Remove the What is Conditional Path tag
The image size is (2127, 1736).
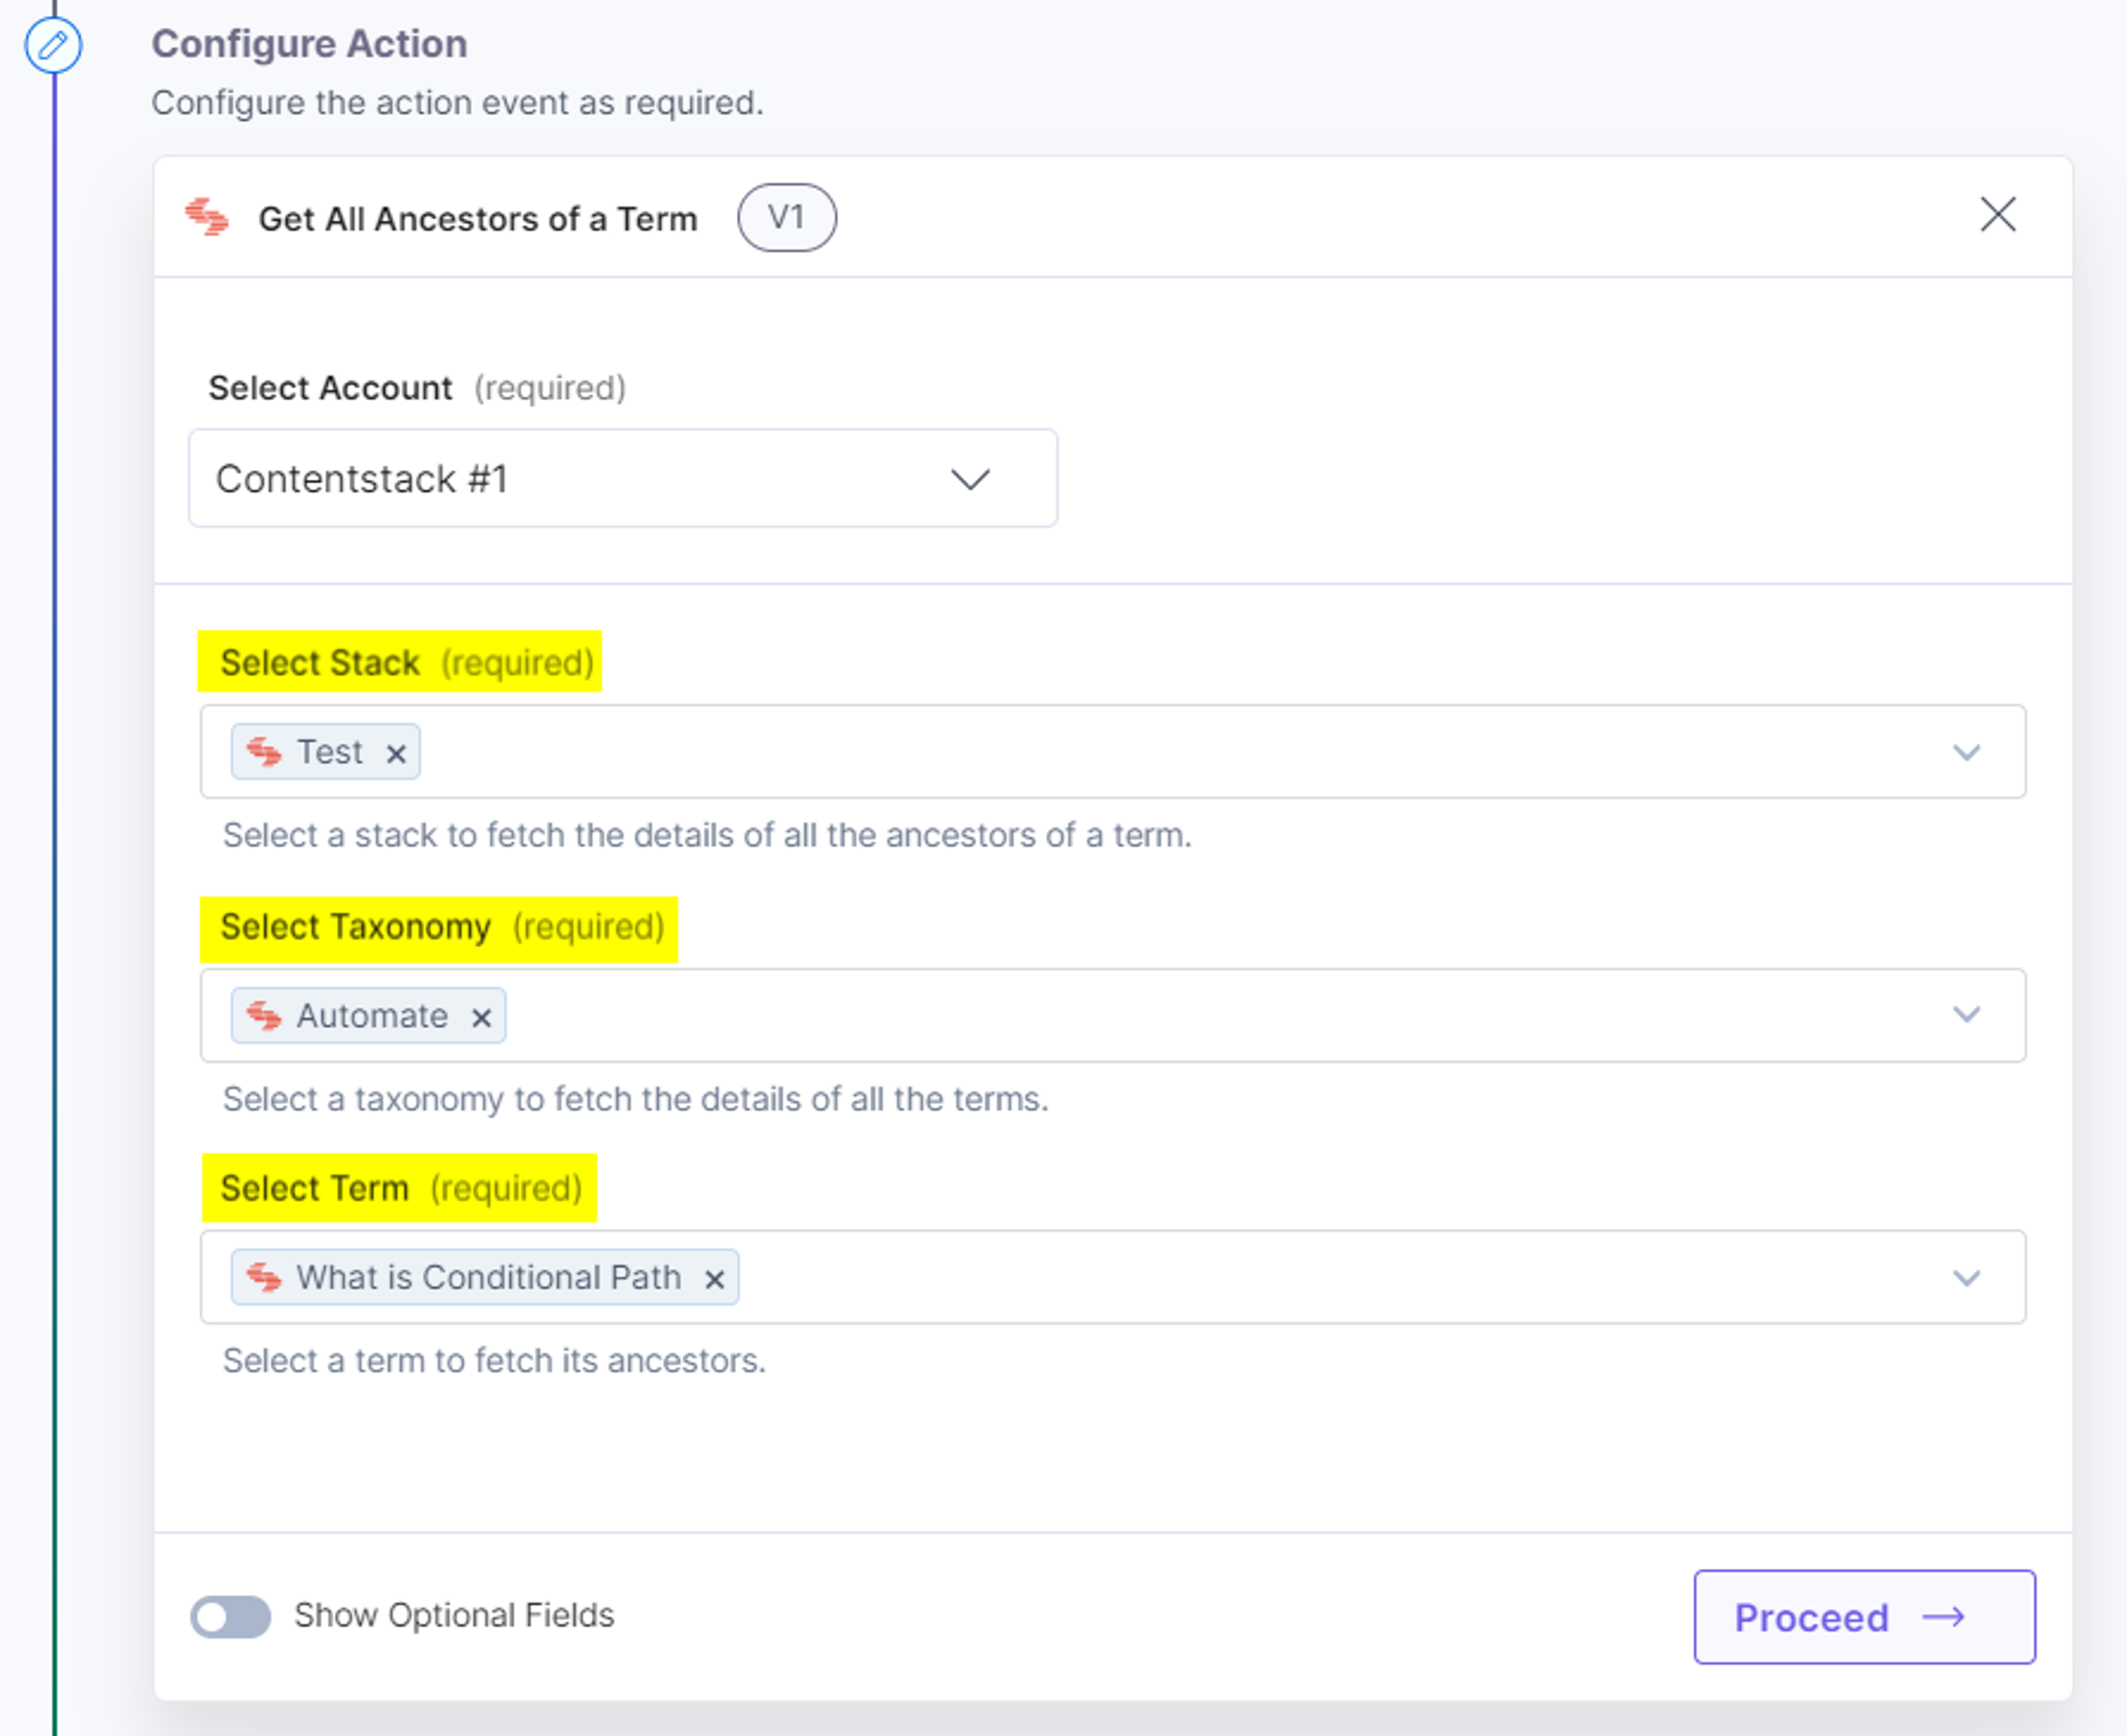pyautogui.click(x=714, y=1279)
